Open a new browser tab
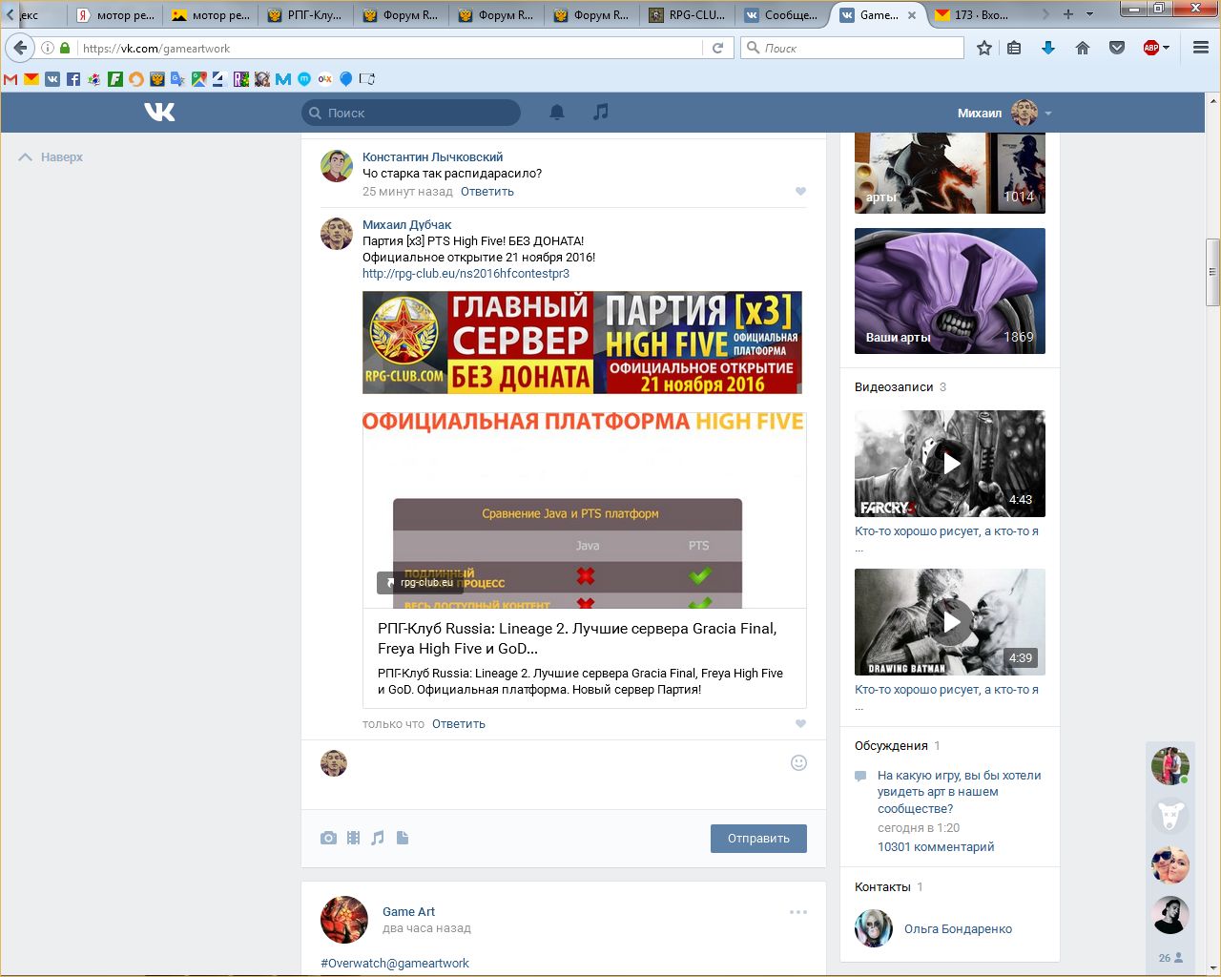Viewport: 1221px width, 977px height. (1068, 14)
